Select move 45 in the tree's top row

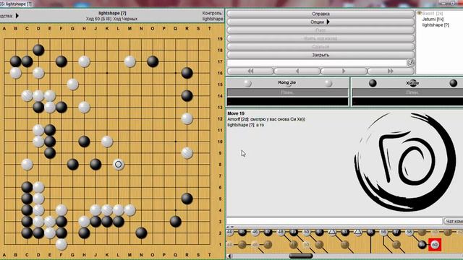(242, 233)
